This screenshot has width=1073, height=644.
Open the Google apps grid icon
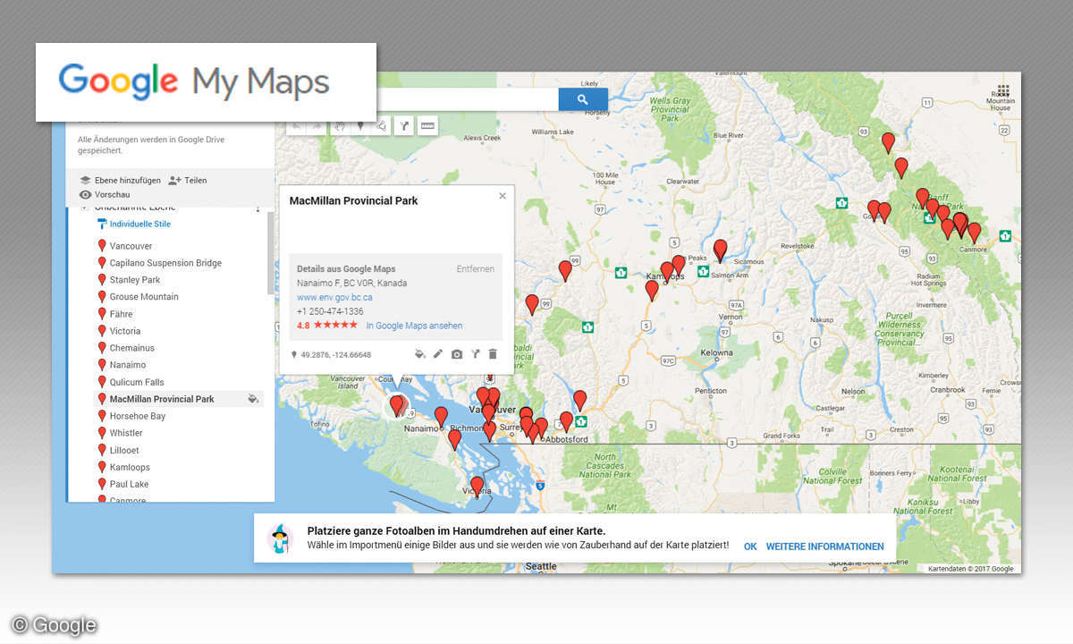point(1002,91)
